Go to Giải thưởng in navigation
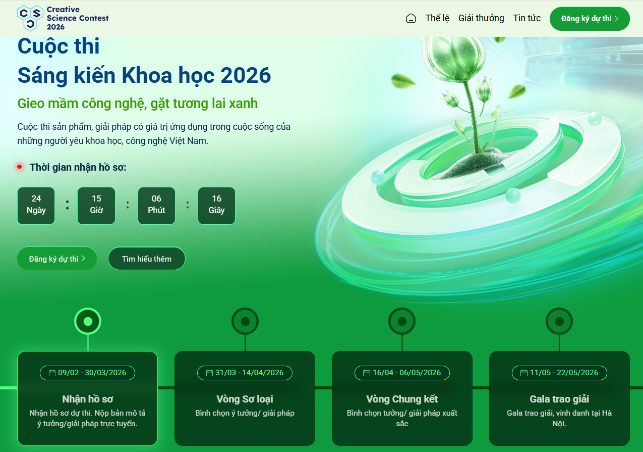Viewport: 643px width, 452px height. [481, 18]
